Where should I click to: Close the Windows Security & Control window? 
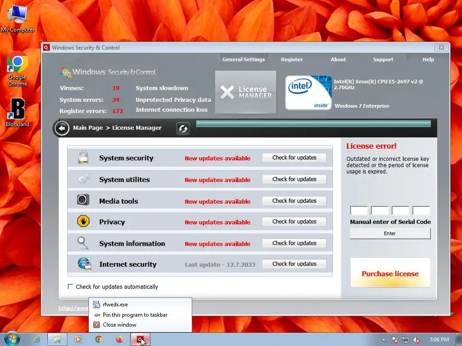tap(441, 47)
